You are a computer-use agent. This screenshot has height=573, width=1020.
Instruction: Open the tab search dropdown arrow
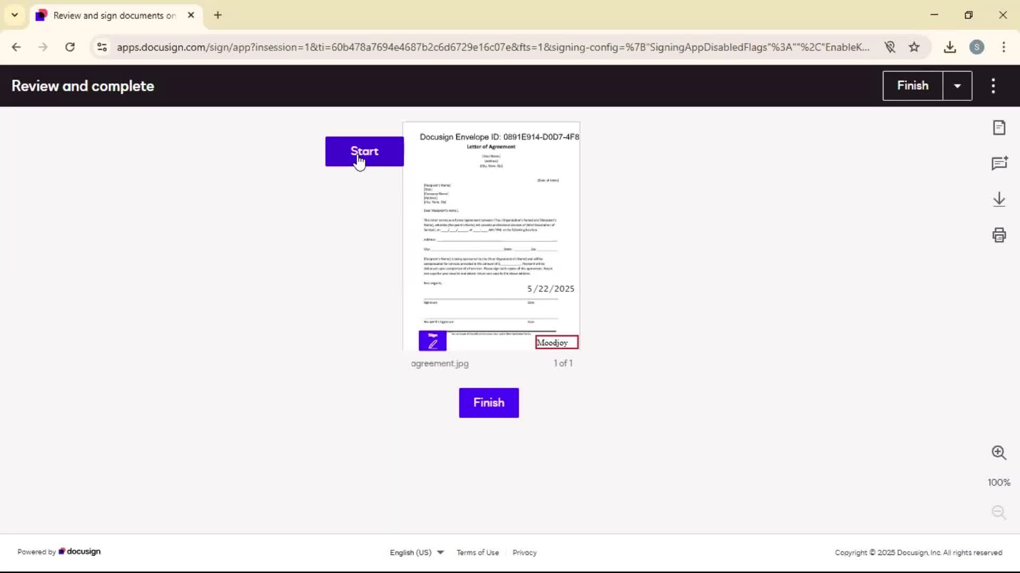pyautogui.click(x=14, y=15)
